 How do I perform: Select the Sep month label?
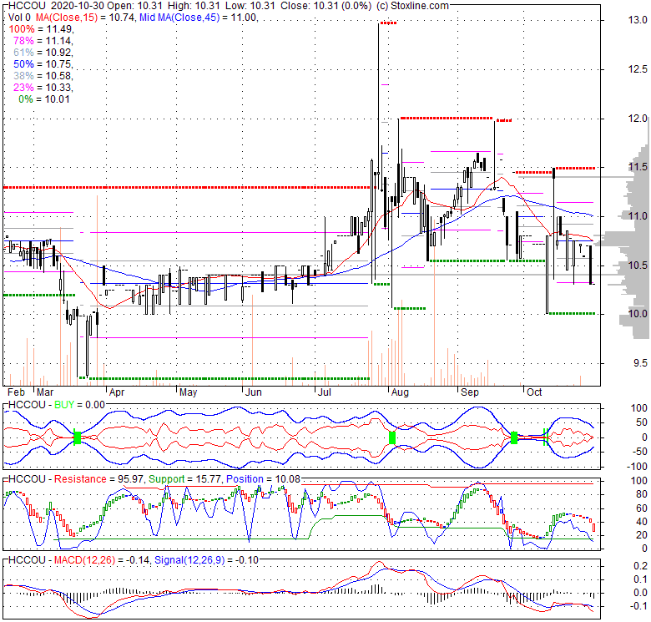pyautogui.click(x=470, y=392)
